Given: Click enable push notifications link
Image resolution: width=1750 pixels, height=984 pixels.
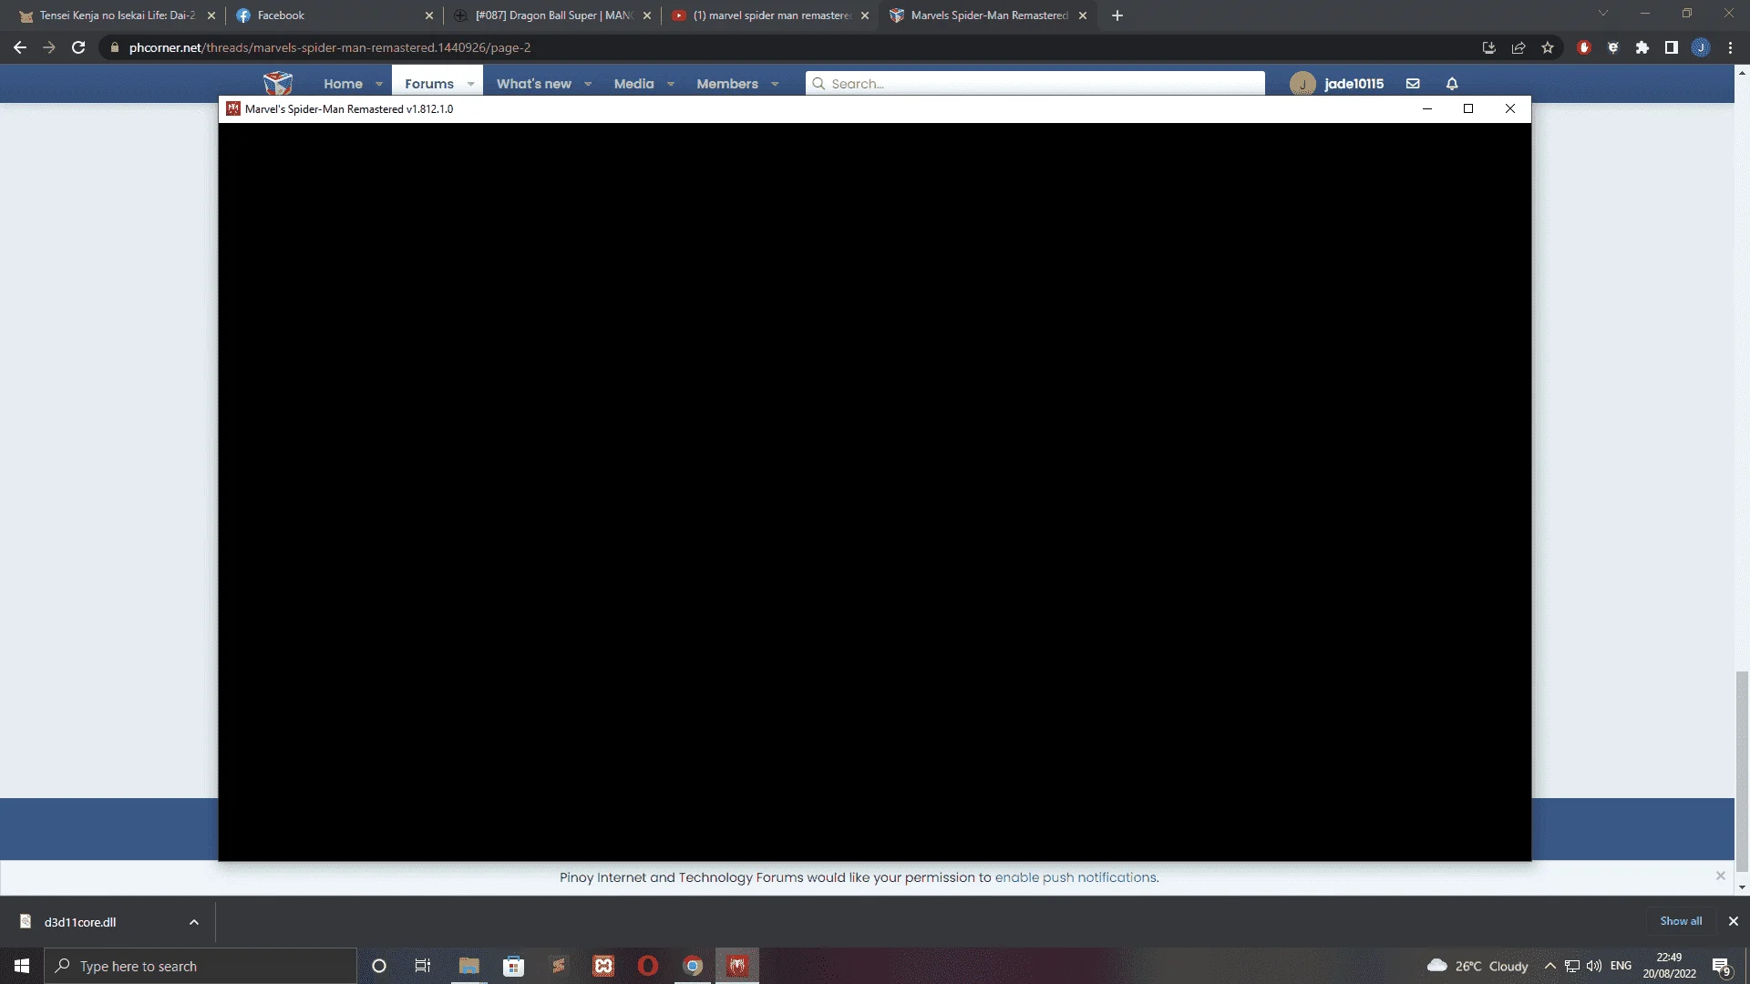Looking at the screenshot, I should coord(1076,877).
